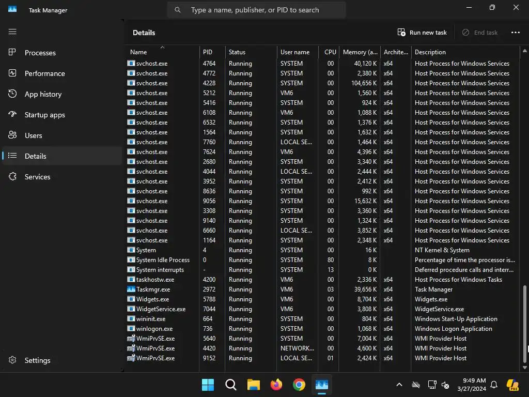This screenshot has height=397, width=529.
Task: Open the notification bell
Action: [494, 385]
